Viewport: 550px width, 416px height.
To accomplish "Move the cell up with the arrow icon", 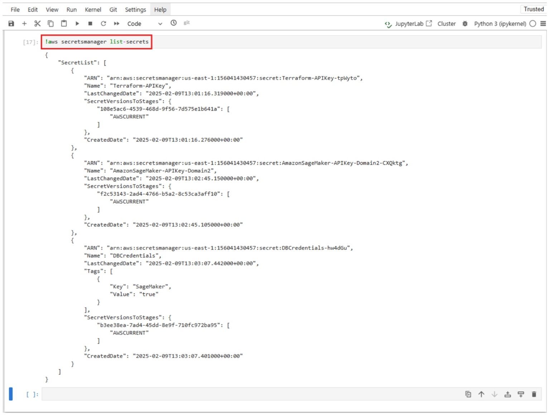I will [481, 394].
